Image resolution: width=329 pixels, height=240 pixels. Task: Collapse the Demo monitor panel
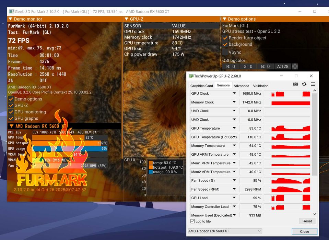(x=10, y=19)
